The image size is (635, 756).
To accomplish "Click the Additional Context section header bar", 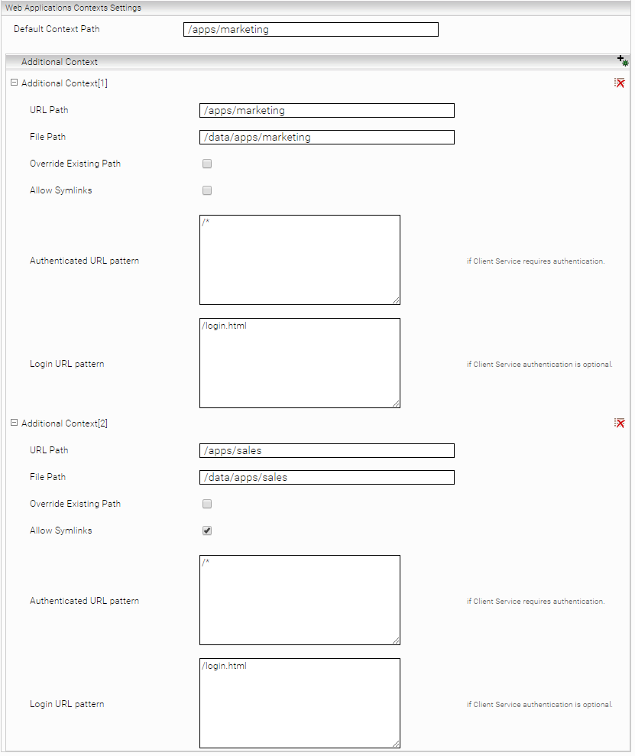I will (306, 61).
